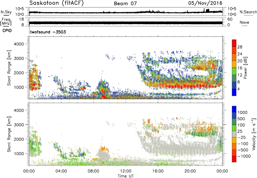
Task: Click the '12:00' time axis label
Action: point(126,171)
